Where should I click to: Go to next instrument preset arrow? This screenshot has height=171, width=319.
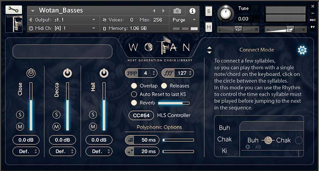[x=163, y=11]
